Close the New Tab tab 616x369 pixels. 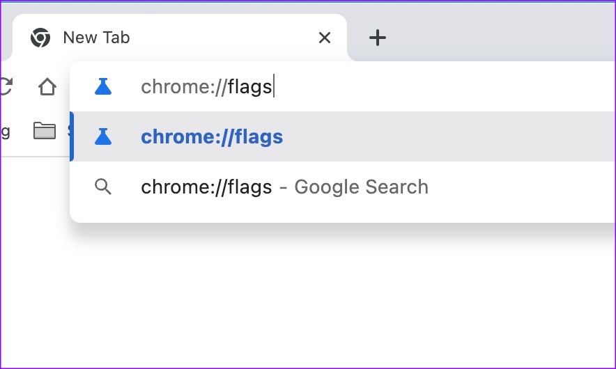click(324, 38)
